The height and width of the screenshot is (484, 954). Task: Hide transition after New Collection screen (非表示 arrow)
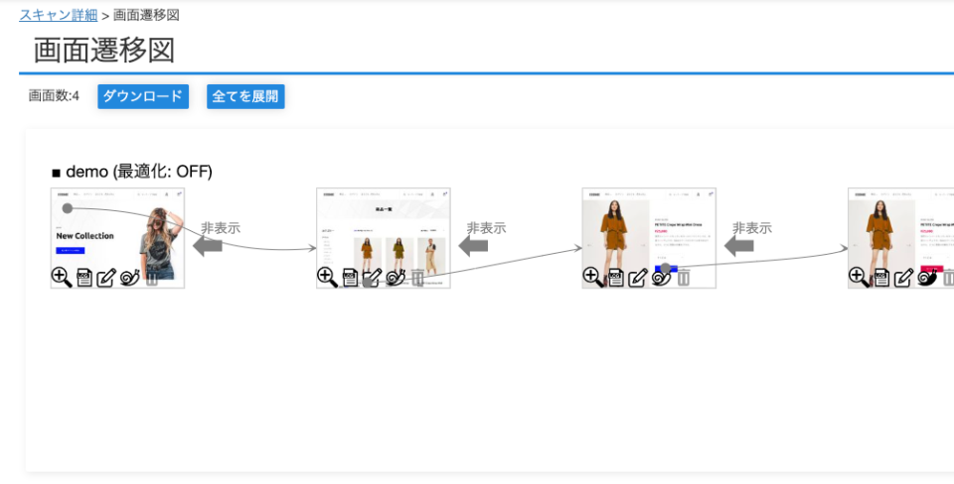(208, 246)
